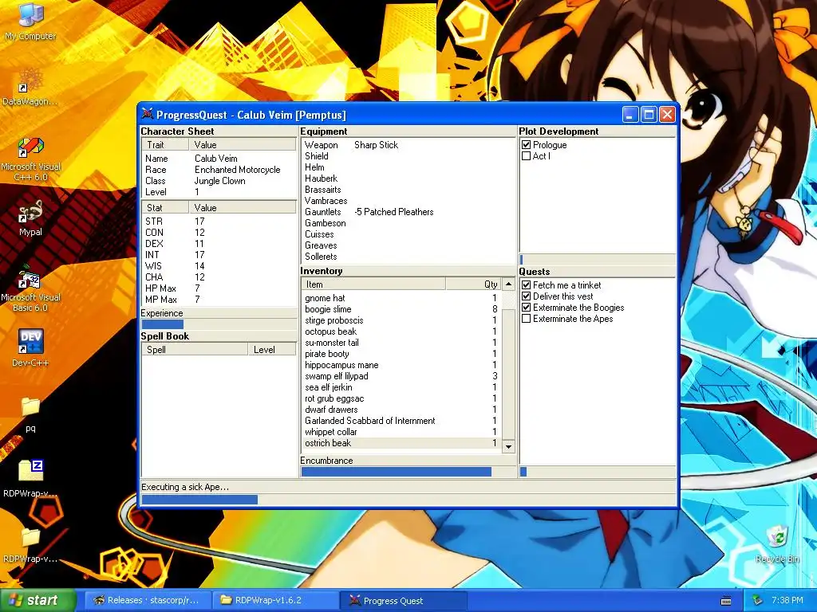Open the DataWagon desktop shortcut

coord(30,88)
